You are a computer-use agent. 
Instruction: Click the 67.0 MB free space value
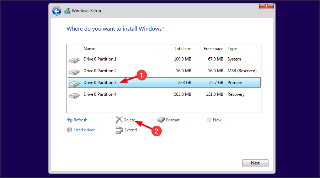215,59
